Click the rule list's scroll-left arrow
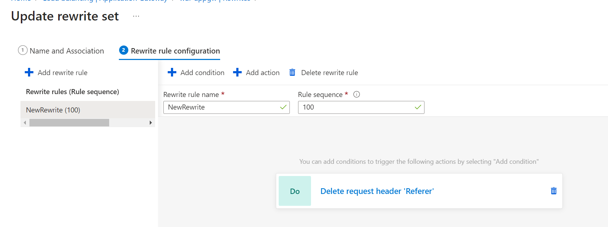 coord(25,123)
